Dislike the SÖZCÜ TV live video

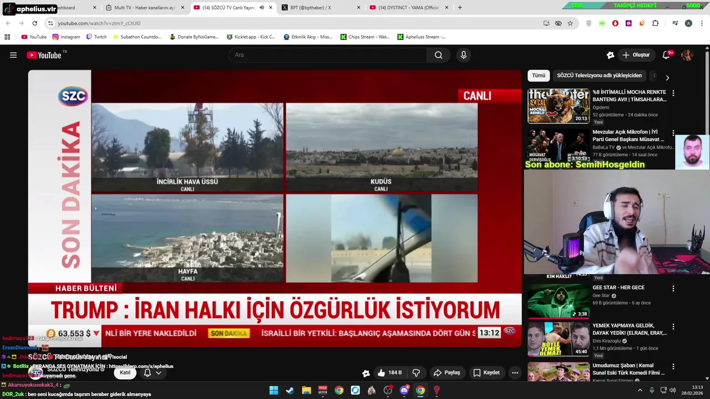[416, 373]
